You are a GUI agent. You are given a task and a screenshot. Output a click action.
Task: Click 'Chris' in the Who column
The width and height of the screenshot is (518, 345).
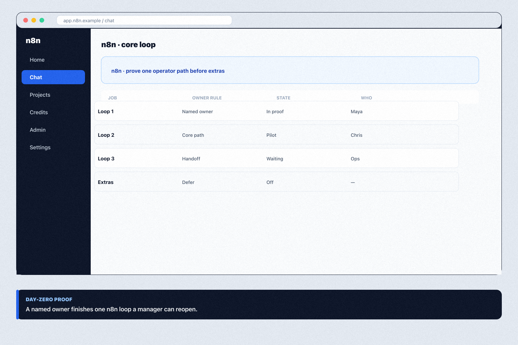[356, 135]
